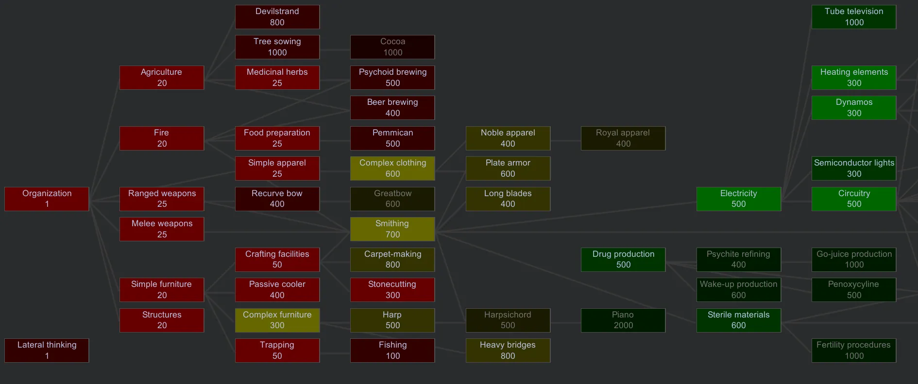The height and width of the screenshot is (384, 918).
Task: Select the Psychoid brewing node
Action: click(392, 78)
